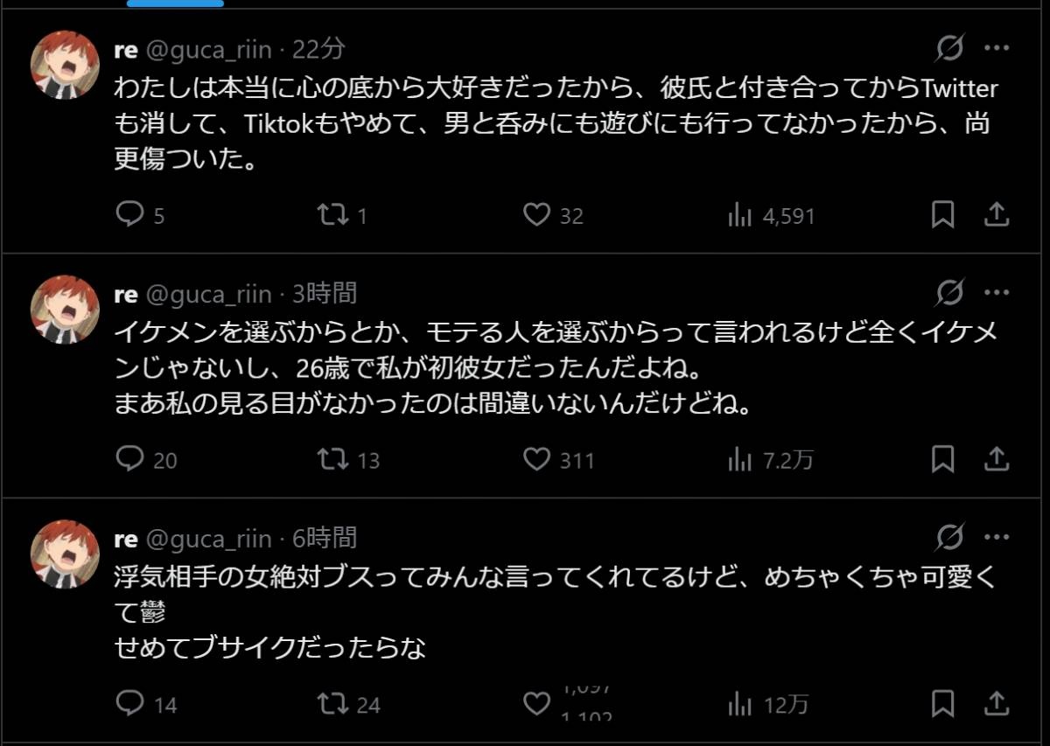Select the highlighted tab indicator at the top

tap(175, 3)
